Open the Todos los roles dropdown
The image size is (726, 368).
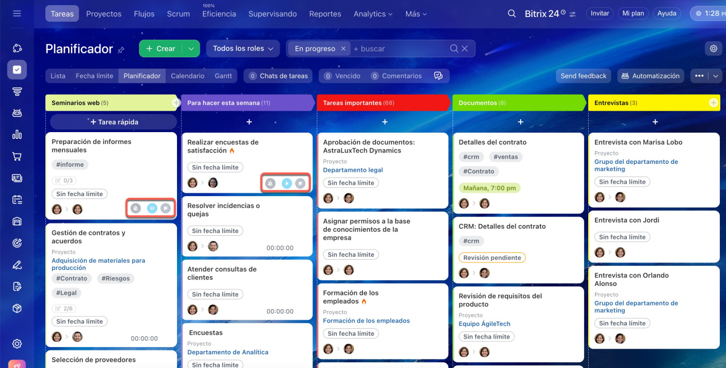click(x=243, y=49)
